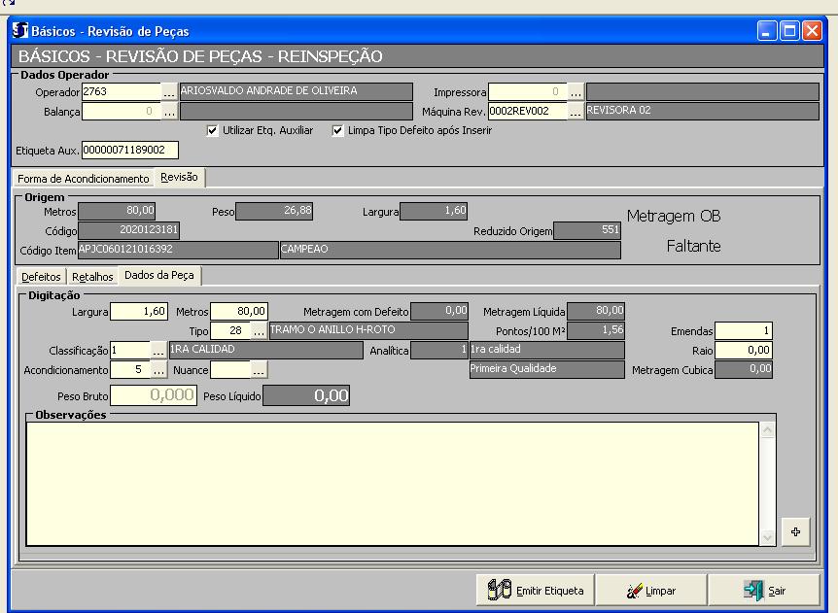The image size is (838, 613).
Task: Open Máquina Rev. lookup ellipsis button
Action: point(576,111)
